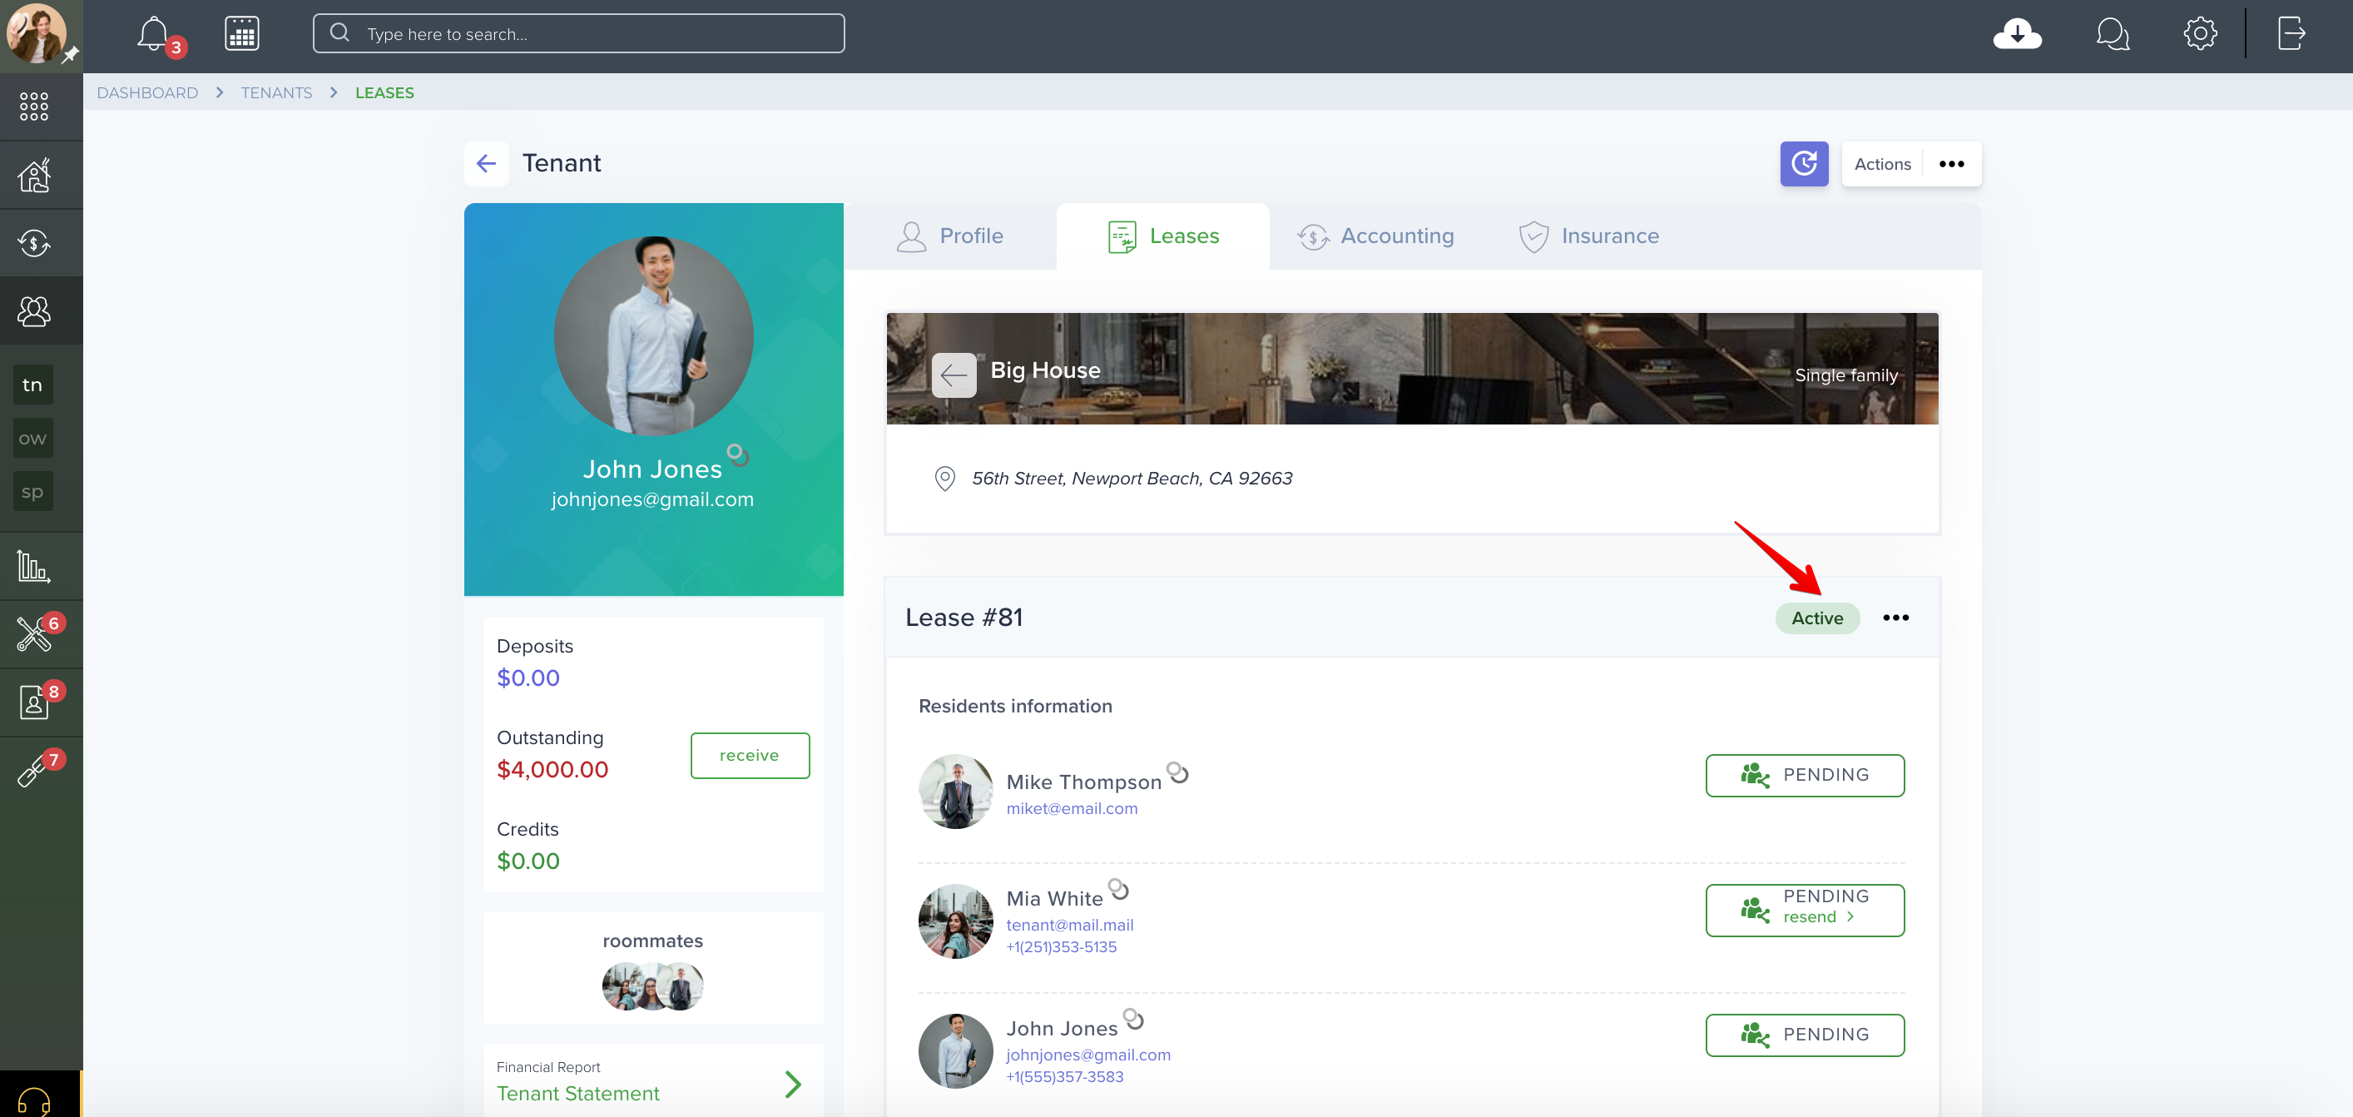Click the logout icon
The height and width of the screenshot is (1117, 2353).
2291,34
